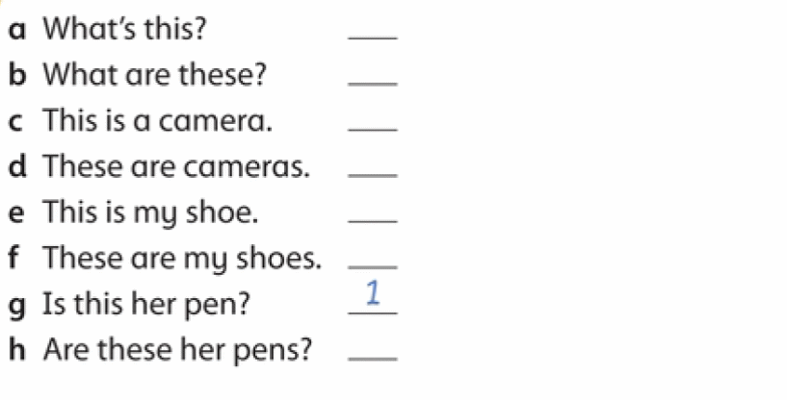This screenshot has width=787, height=400.
Task: Click the sentence 'What are these?'
Action: pos(154,75)
